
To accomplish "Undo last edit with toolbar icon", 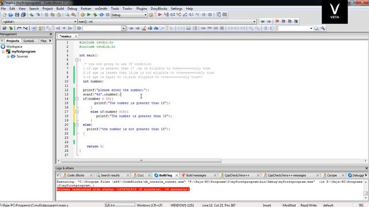I will pyautogui.click(x=32, y=15).
